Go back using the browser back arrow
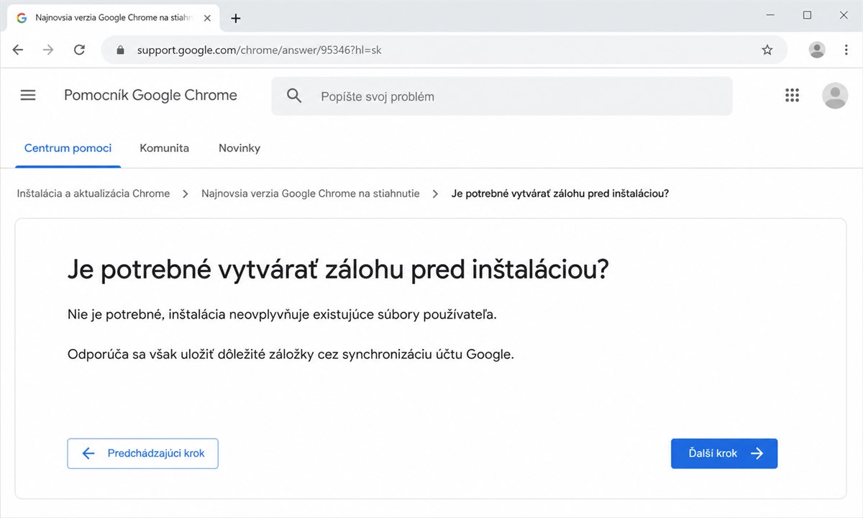The image size is (863, 518). 18,50
